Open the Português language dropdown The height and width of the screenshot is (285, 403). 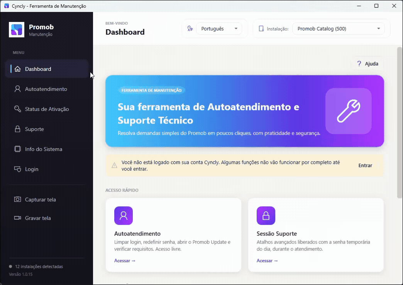[x=219, y=29]
